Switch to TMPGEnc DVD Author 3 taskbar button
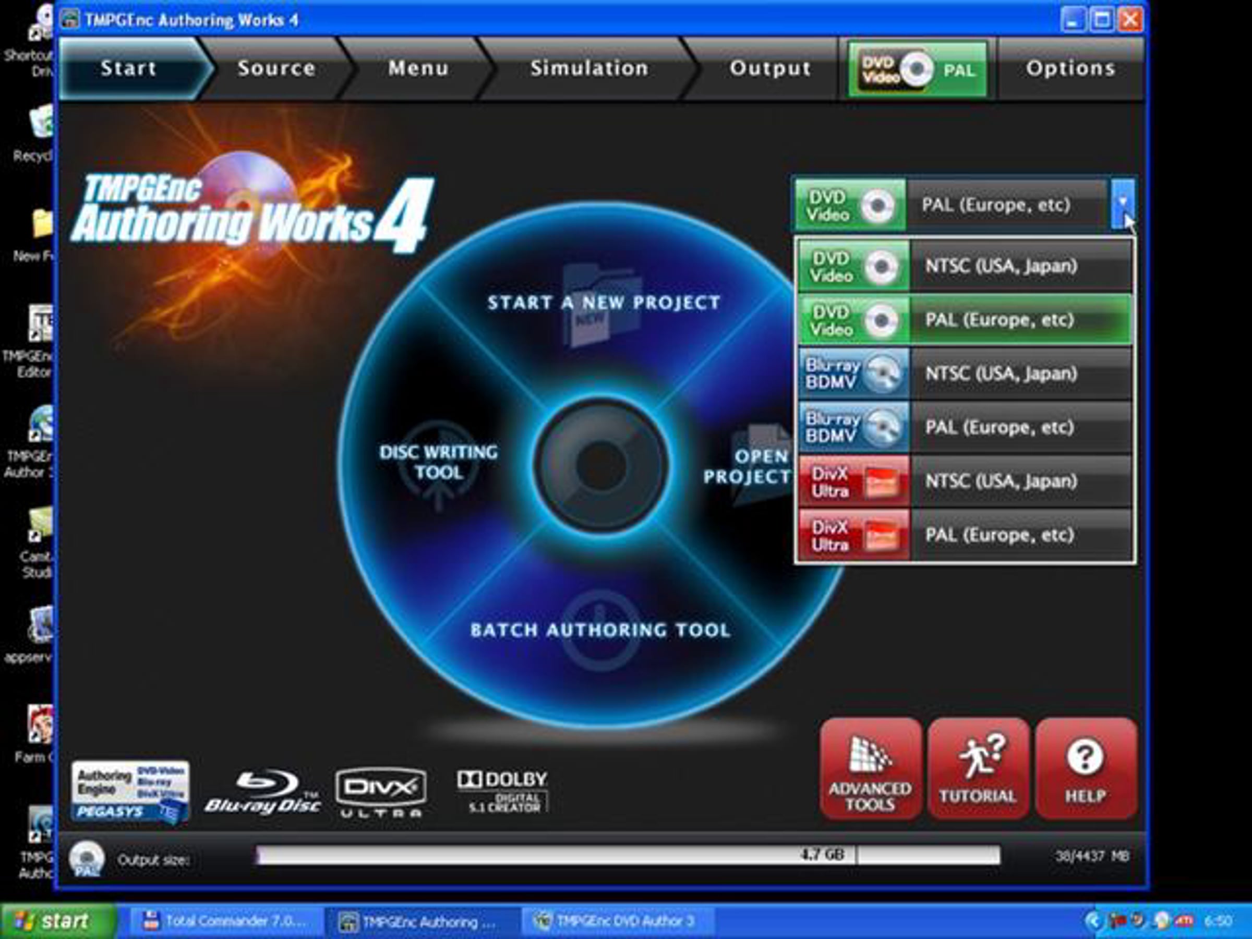The image size is (1252, 939). click(617, 921)
